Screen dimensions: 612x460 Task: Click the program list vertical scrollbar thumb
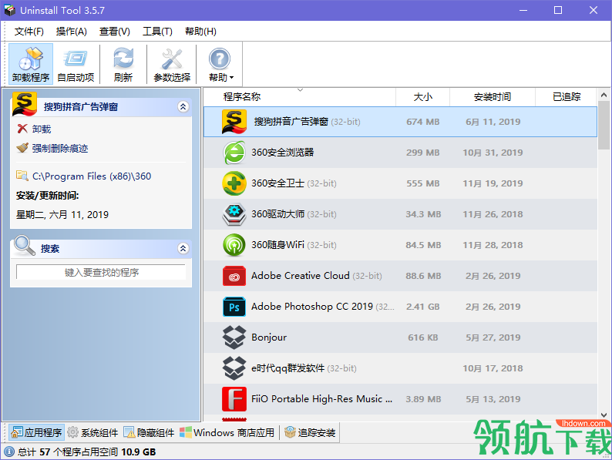[x=604, y=125]
